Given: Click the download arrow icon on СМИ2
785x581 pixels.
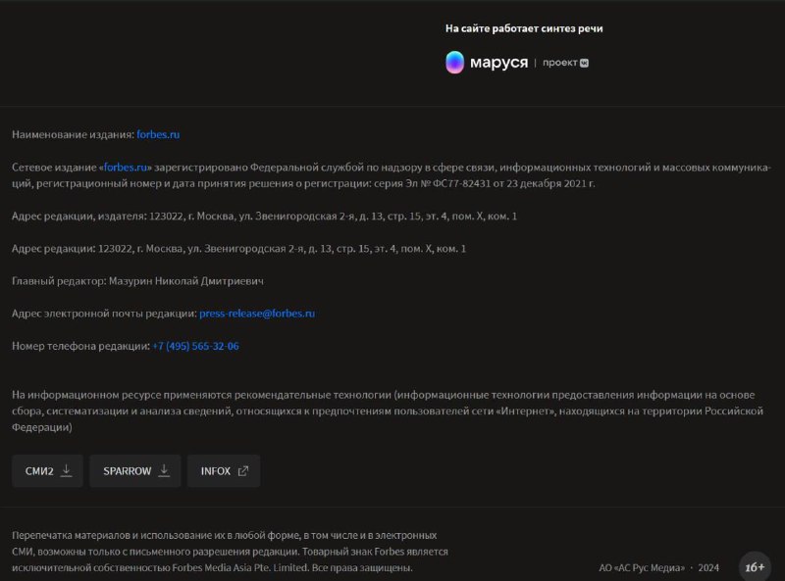Looking at the screenshot, I should click(x=66, y=470).
